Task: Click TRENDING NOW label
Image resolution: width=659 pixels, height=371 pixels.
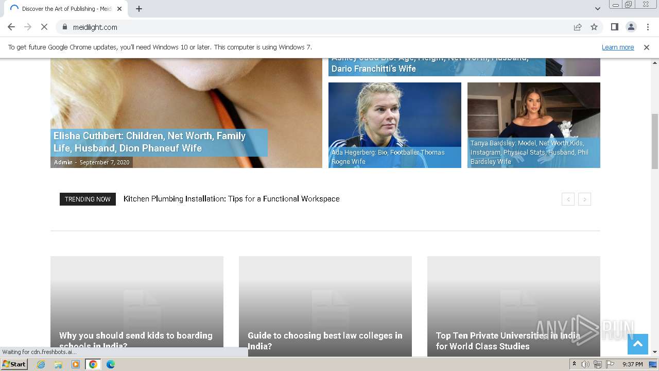Action: (x=88, y=199)
